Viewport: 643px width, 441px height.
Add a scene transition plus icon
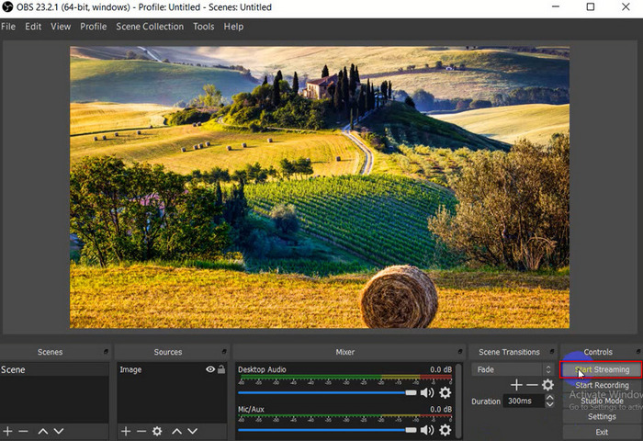pos(516,385)
